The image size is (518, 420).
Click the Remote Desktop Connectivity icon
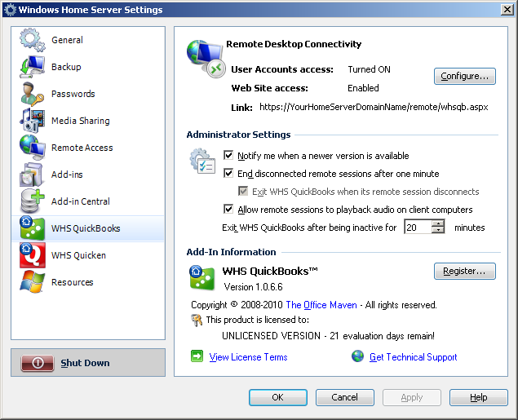tap(206, 59)
